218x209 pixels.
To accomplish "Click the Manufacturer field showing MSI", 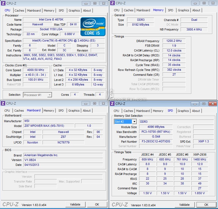I will (63, 121).
